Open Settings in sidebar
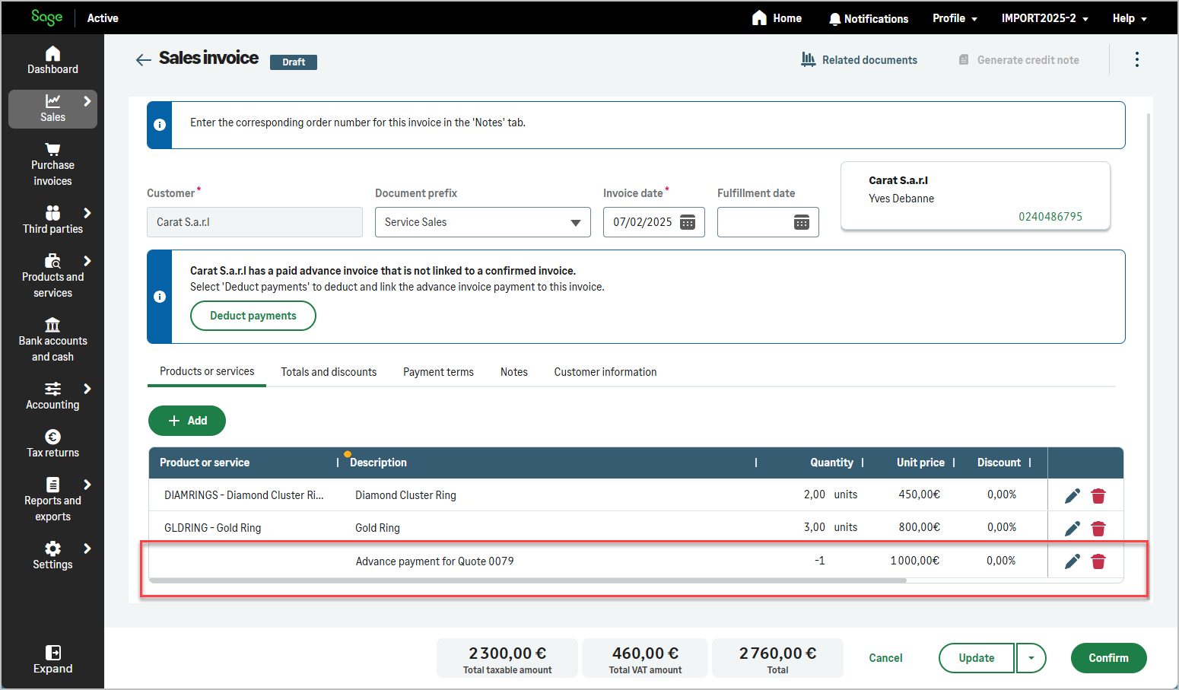The height and width of the screenshot is (690, 1179). (52, 555)
